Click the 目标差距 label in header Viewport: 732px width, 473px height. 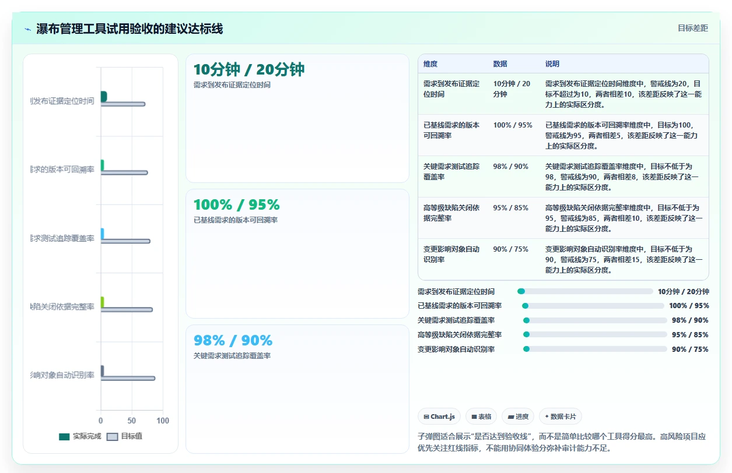pos(693,28)
